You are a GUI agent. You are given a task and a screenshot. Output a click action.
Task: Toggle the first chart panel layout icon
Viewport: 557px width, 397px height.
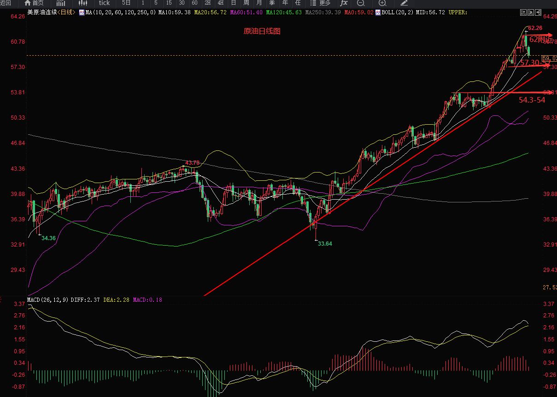tap(523, 12)
